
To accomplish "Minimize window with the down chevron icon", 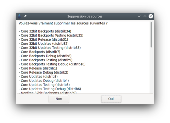I will click(139, 16).
